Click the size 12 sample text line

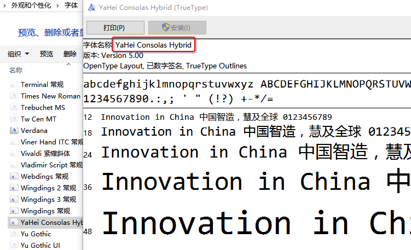[x=216, y=117]
